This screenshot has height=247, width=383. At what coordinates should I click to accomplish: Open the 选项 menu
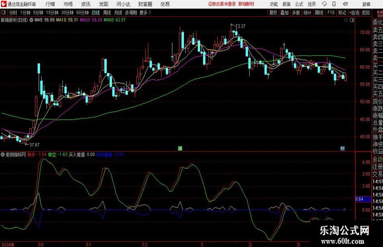[311, 4]
